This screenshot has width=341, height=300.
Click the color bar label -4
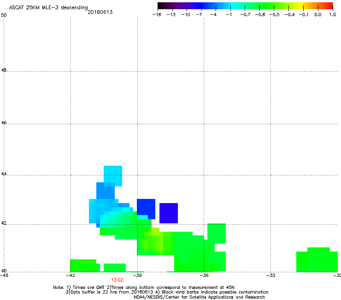click(x=213, y=15)
